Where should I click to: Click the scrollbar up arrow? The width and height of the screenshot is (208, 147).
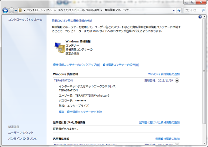tap(204, 17)
